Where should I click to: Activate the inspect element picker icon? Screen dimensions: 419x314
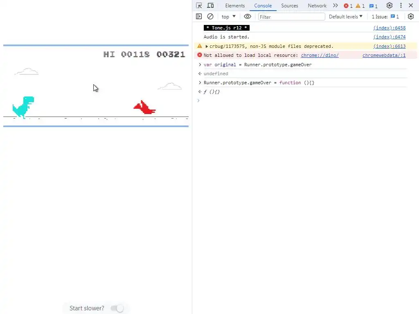click(199, 5)
